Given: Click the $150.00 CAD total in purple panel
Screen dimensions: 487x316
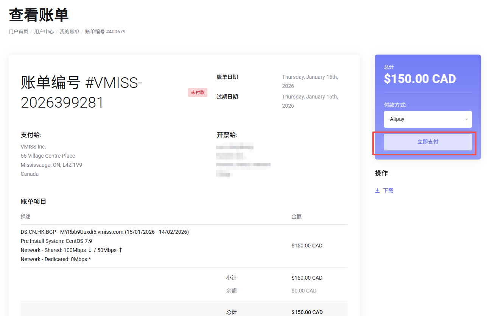Looking at the screenshot, I should pyautogui.click(x=420, y=79).
